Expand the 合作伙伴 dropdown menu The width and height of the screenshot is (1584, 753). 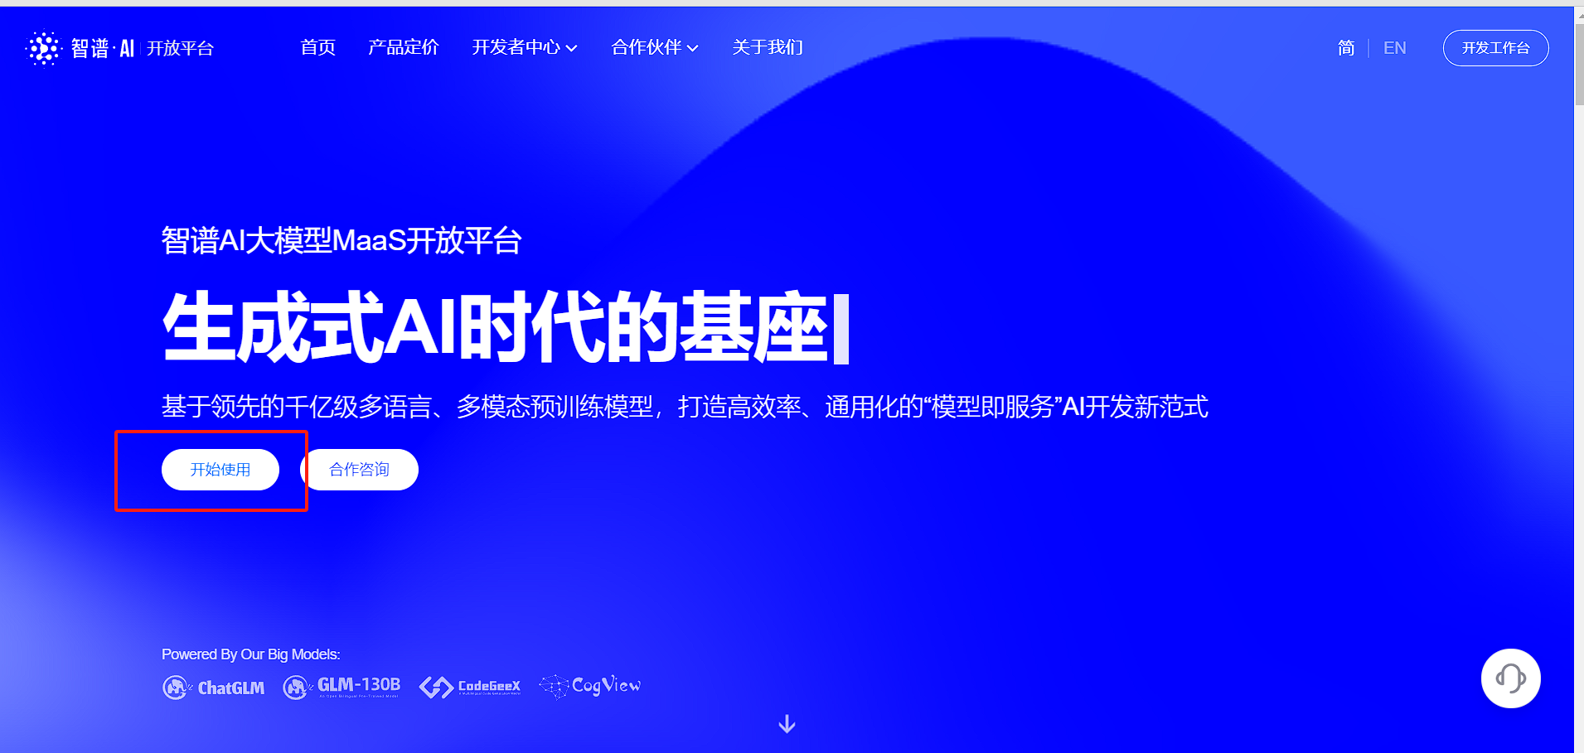[655, 47]
